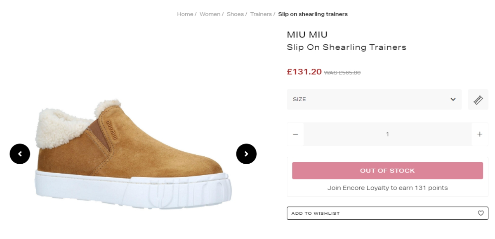Click the Join Encore Loyalty text
This screenshot has width=495, height=239.
pos(387,188)
